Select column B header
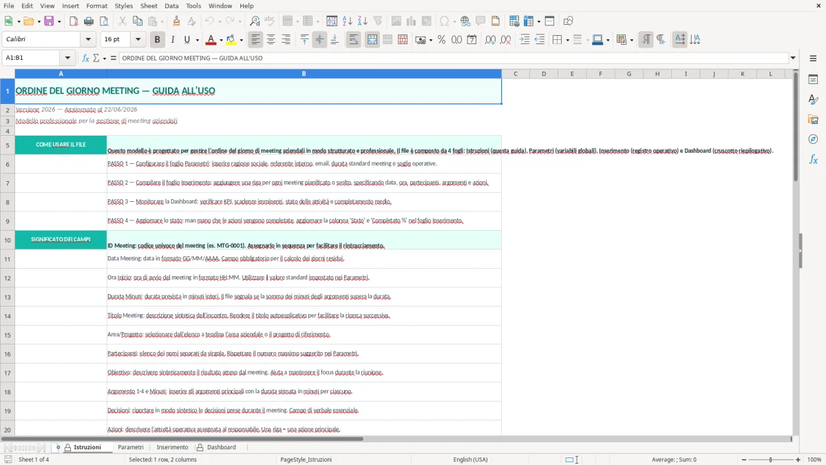 pos(304,74)
